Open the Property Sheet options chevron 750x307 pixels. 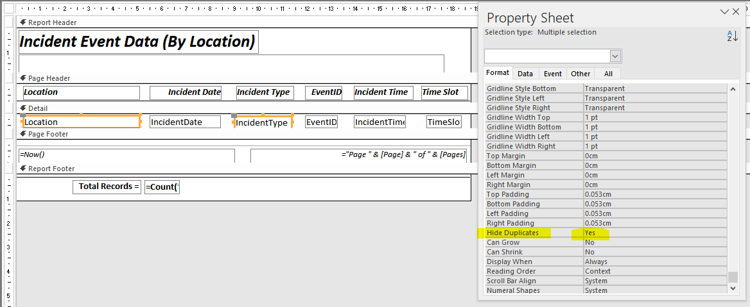coord(726,12)
